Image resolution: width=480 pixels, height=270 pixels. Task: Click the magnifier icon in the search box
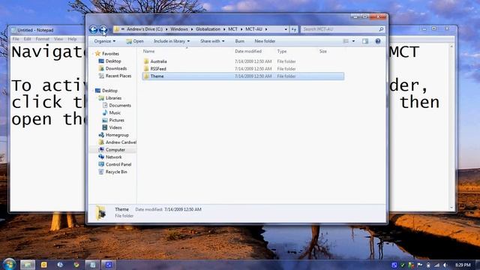[x=381, y=29]
